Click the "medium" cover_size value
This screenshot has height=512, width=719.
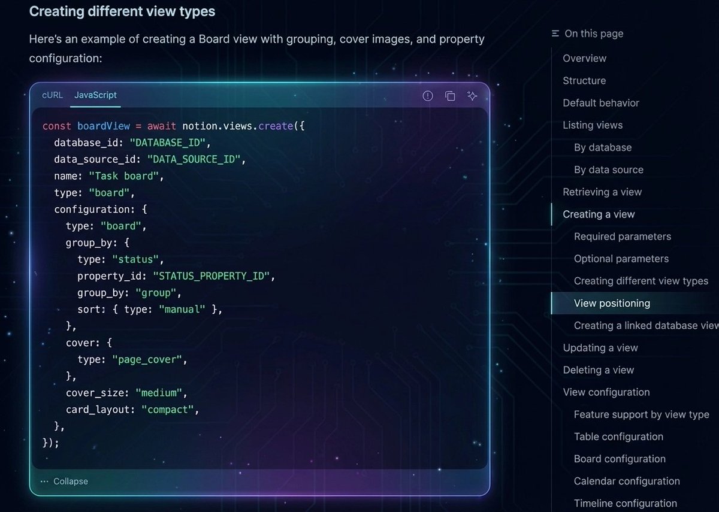(159, 393)
